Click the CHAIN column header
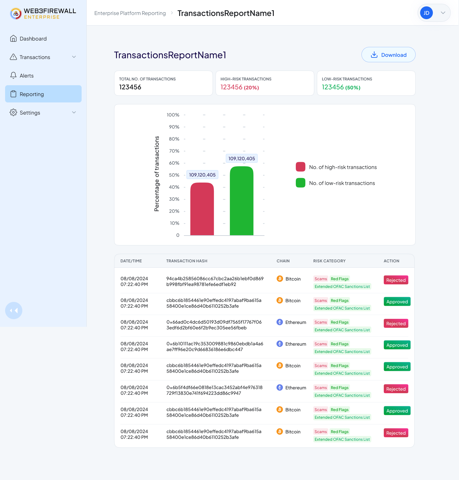459x480 pixels. click(283, 261)
